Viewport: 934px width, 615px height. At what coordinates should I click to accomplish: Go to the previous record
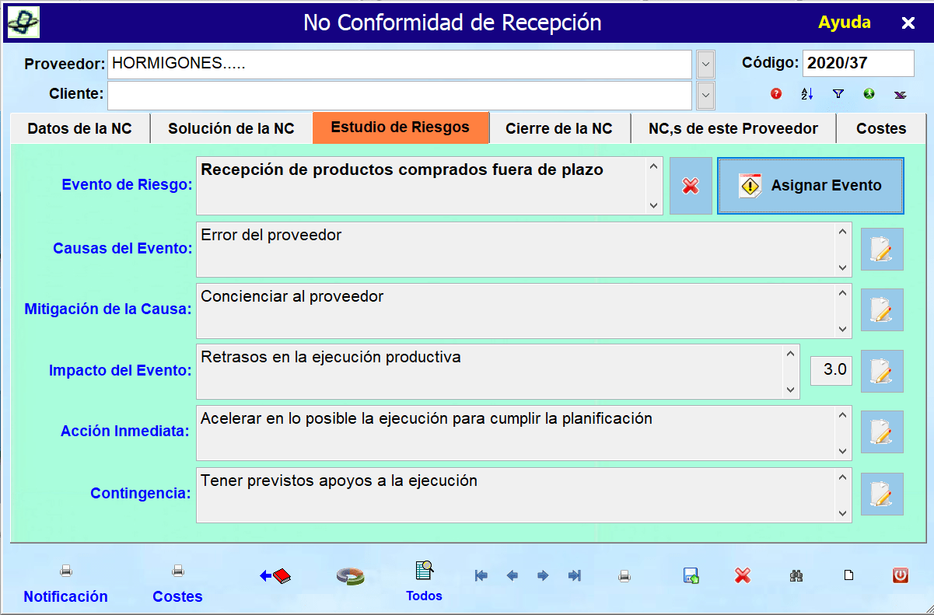pos(512,575)
